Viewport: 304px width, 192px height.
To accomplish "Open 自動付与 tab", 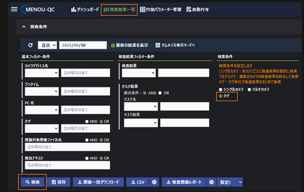I will tap(197, 9).
